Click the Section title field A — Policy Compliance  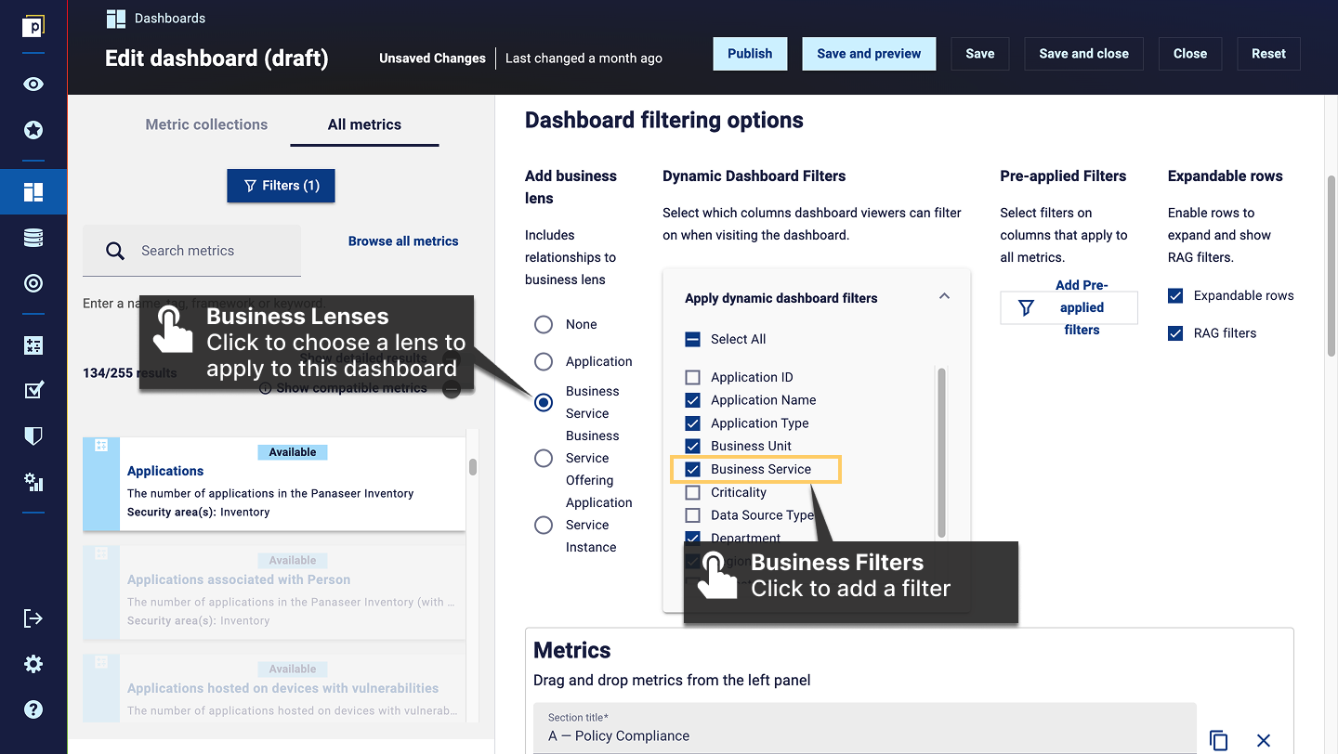pos(864,728)
